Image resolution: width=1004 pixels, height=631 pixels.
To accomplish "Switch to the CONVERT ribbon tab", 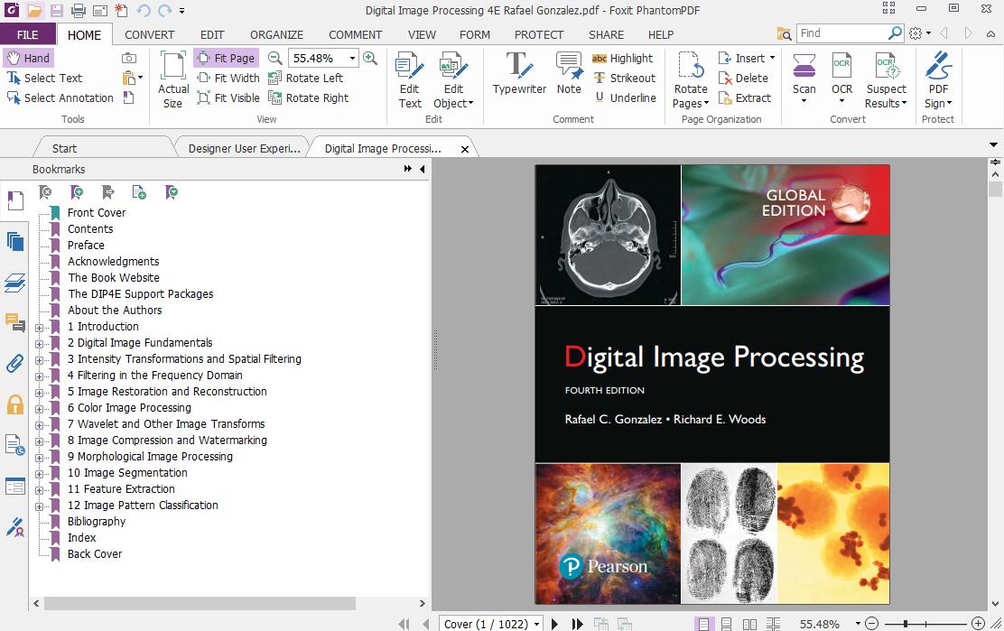I will point(149,34).
